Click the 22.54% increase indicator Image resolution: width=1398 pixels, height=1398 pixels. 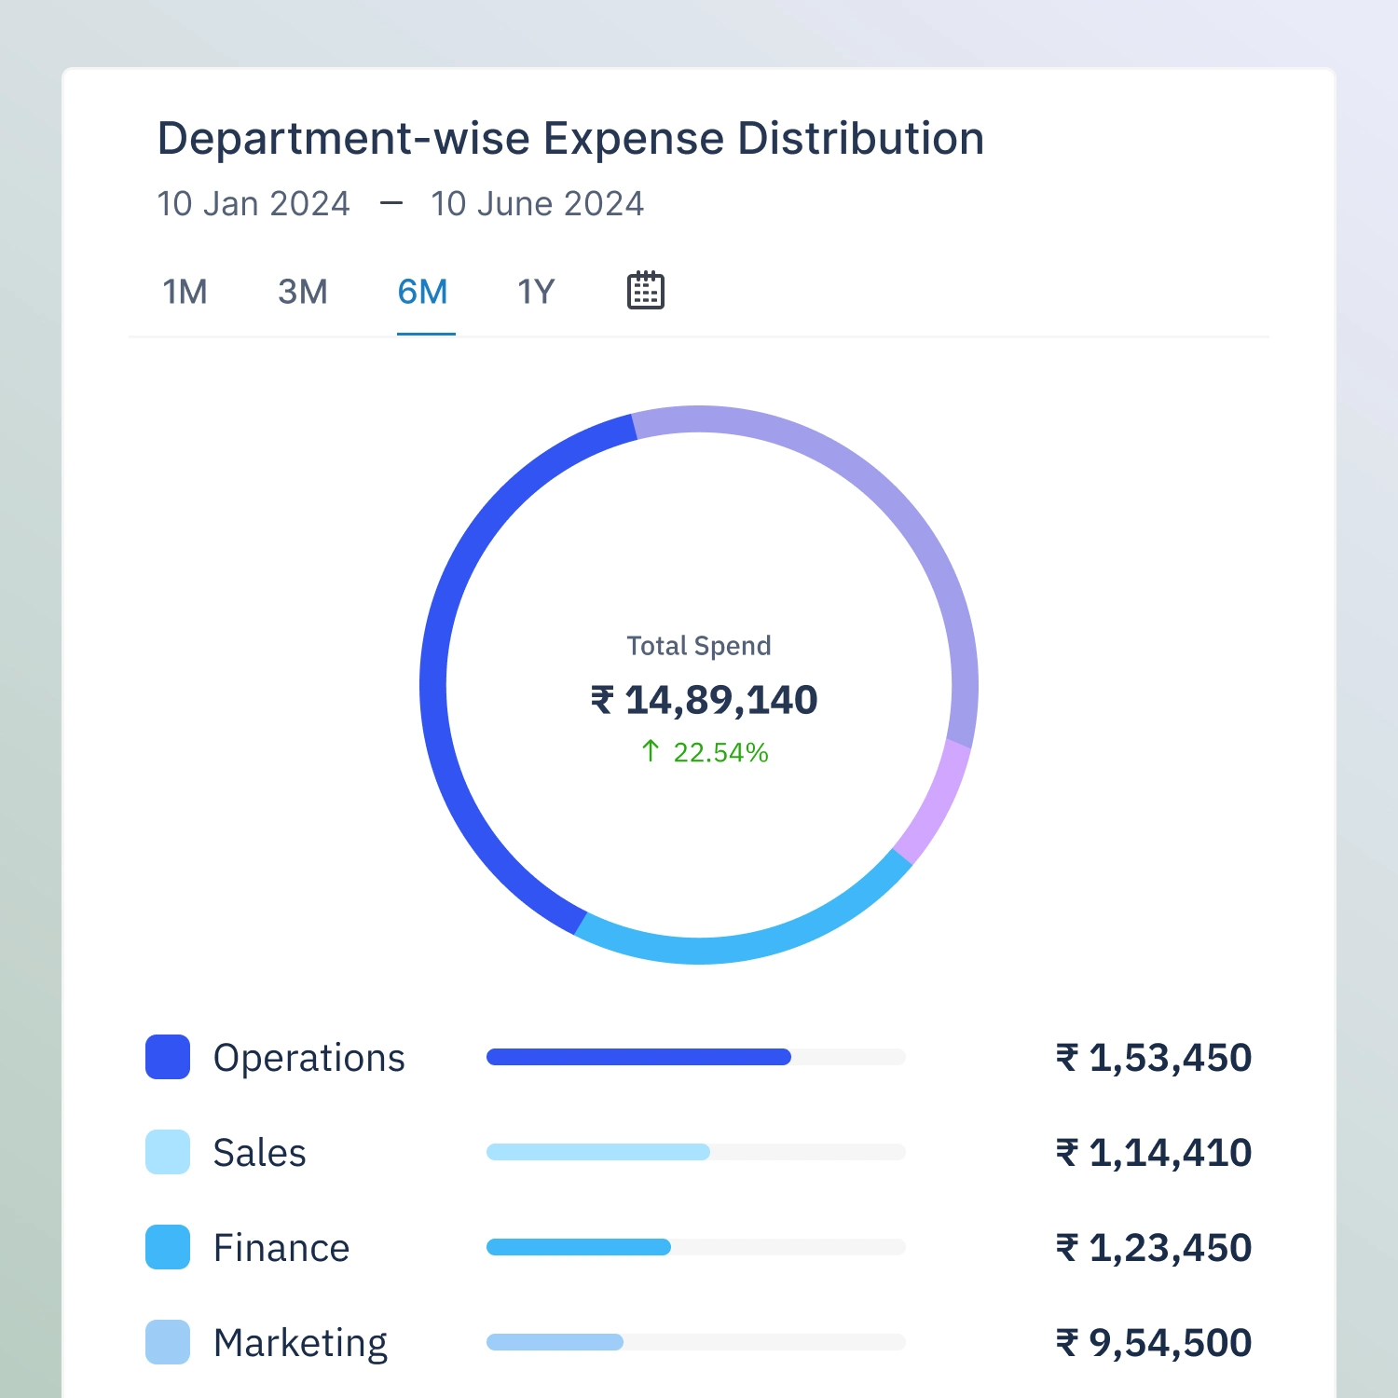[x=705, y=752]
